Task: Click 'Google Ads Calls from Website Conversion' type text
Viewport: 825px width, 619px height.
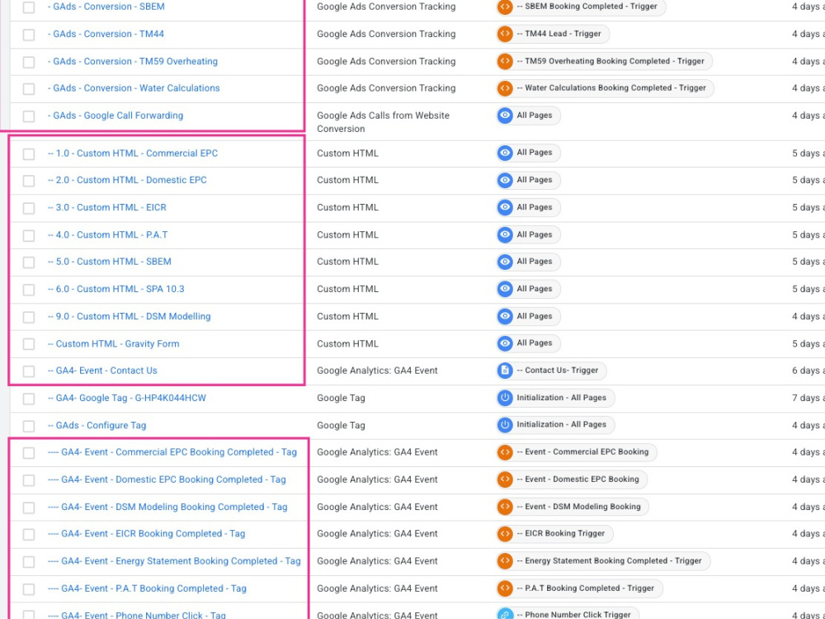Action: pos(383,122)
